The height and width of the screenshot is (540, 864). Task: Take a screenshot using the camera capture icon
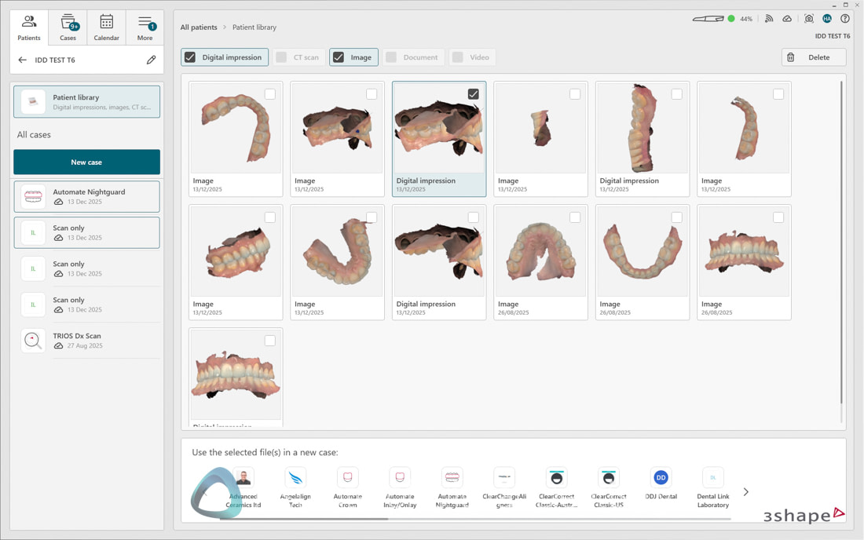coord(808,18)
